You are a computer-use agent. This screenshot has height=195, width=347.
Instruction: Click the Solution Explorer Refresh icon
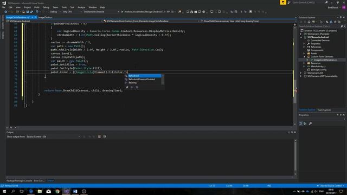coord(331,22)
